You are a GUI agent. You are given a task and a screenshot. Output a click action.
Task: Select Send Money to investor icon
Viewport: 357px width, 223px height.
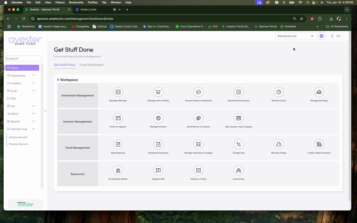pos(198,118)
